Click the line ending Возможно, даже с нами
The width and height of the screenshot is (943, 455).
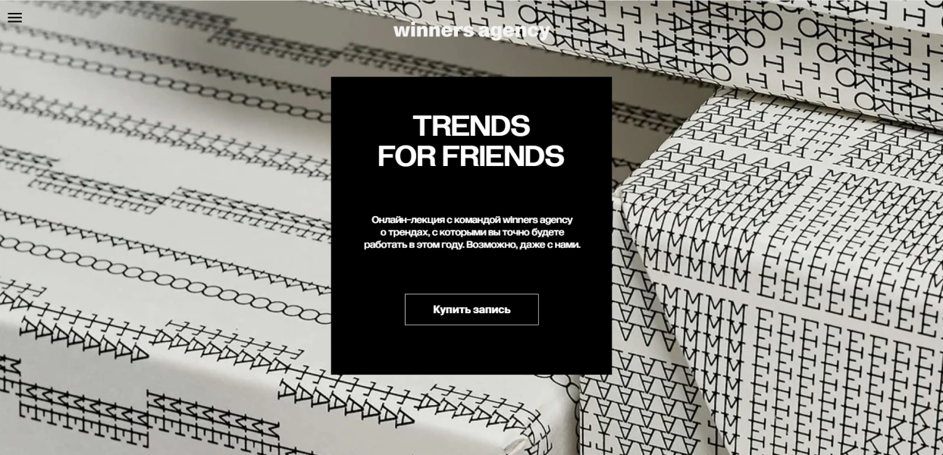pyautogui.click(x=471, y=244)
